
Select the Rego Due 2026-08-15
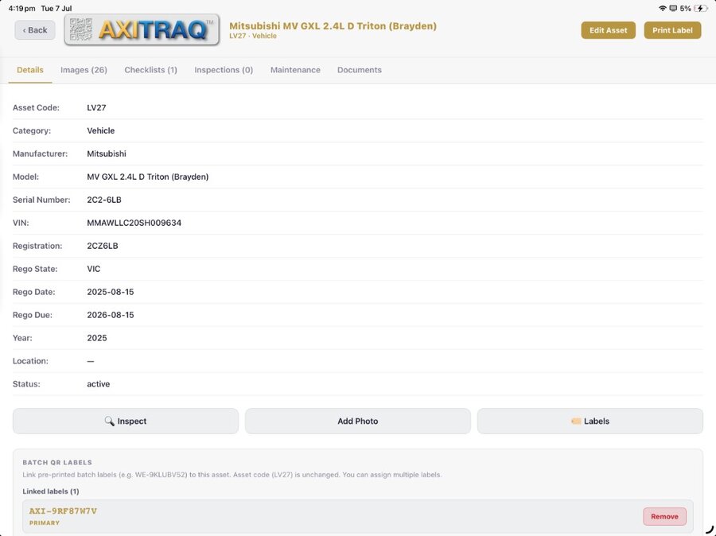pyautogui.click(x=111, y=315)
